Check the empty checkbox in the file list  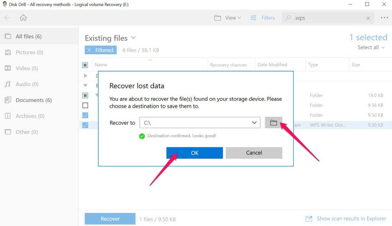click(x=85, y=105)
